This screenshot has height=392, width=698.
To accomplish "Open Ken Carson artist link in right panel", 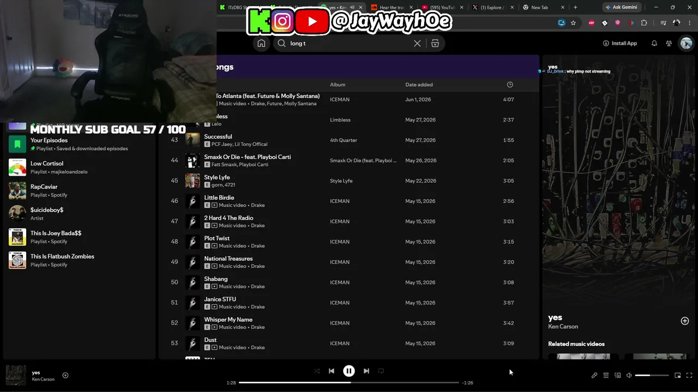I will pyautogui.click(x=563, y=327).
